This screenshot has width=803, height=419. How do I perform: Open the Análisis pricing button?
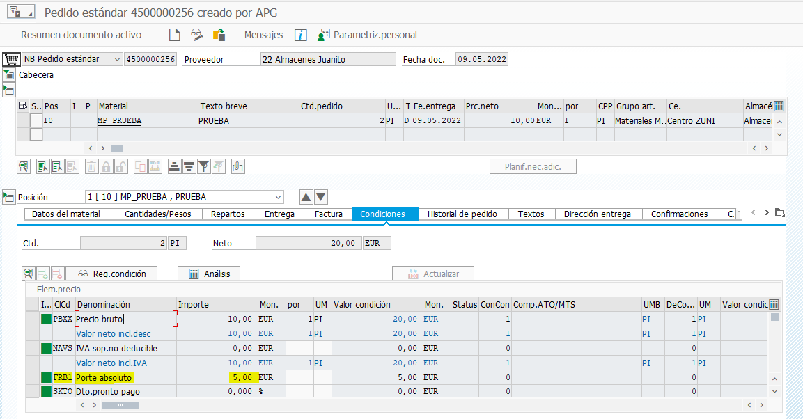tap(209, 274)
